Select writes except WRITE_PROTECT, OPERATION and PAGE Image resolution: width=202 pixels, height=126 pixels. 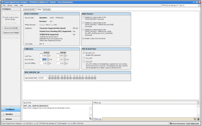point(83,23)
